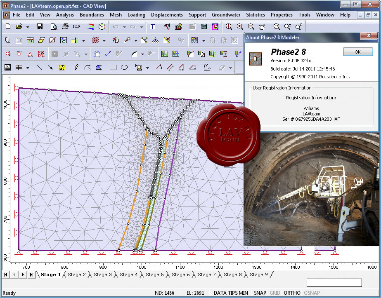Click the Add Joint boundary icon
Viewport: 381px width, 298px height.
(x=52, y=40)
